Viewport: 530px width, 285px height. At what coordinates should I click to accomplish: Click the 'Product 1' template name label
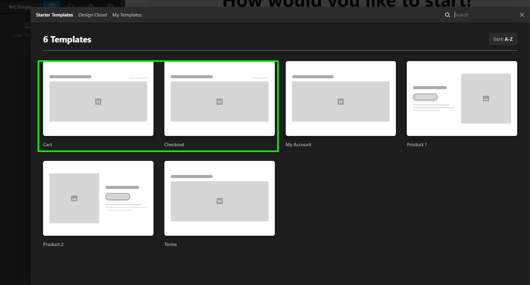point(416,145)
